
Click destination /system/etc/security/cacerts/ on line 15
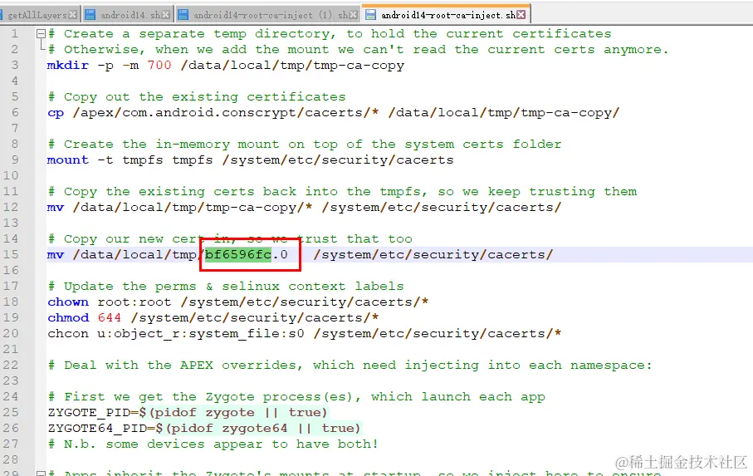pyautogui.click(x=433, y=254)
